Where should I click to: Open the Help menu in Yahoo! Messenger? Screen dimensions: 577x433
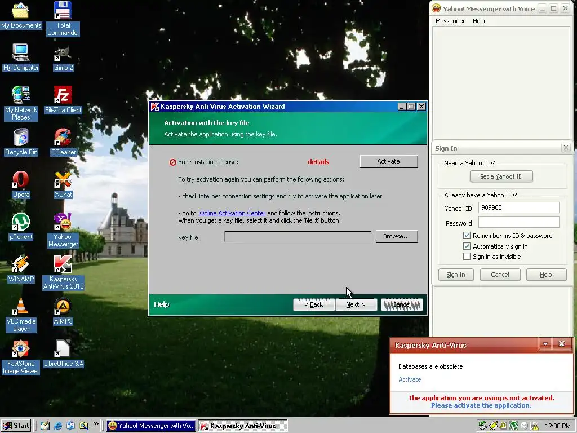[478, 21]
